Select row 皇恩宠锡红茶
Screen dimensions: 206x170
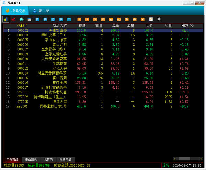tap(103, 54)
